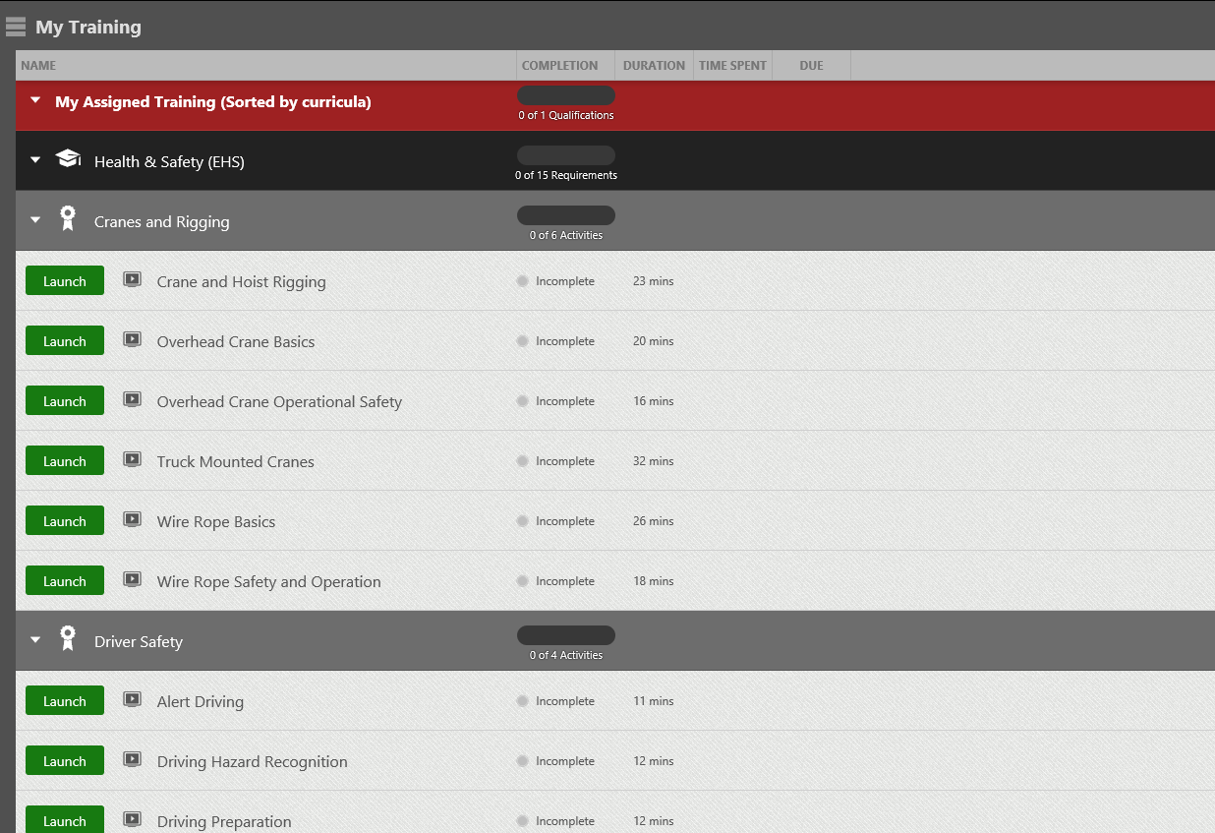
Task: Launch Wire Rope Safety and Operation course
Action: (65, 581)
